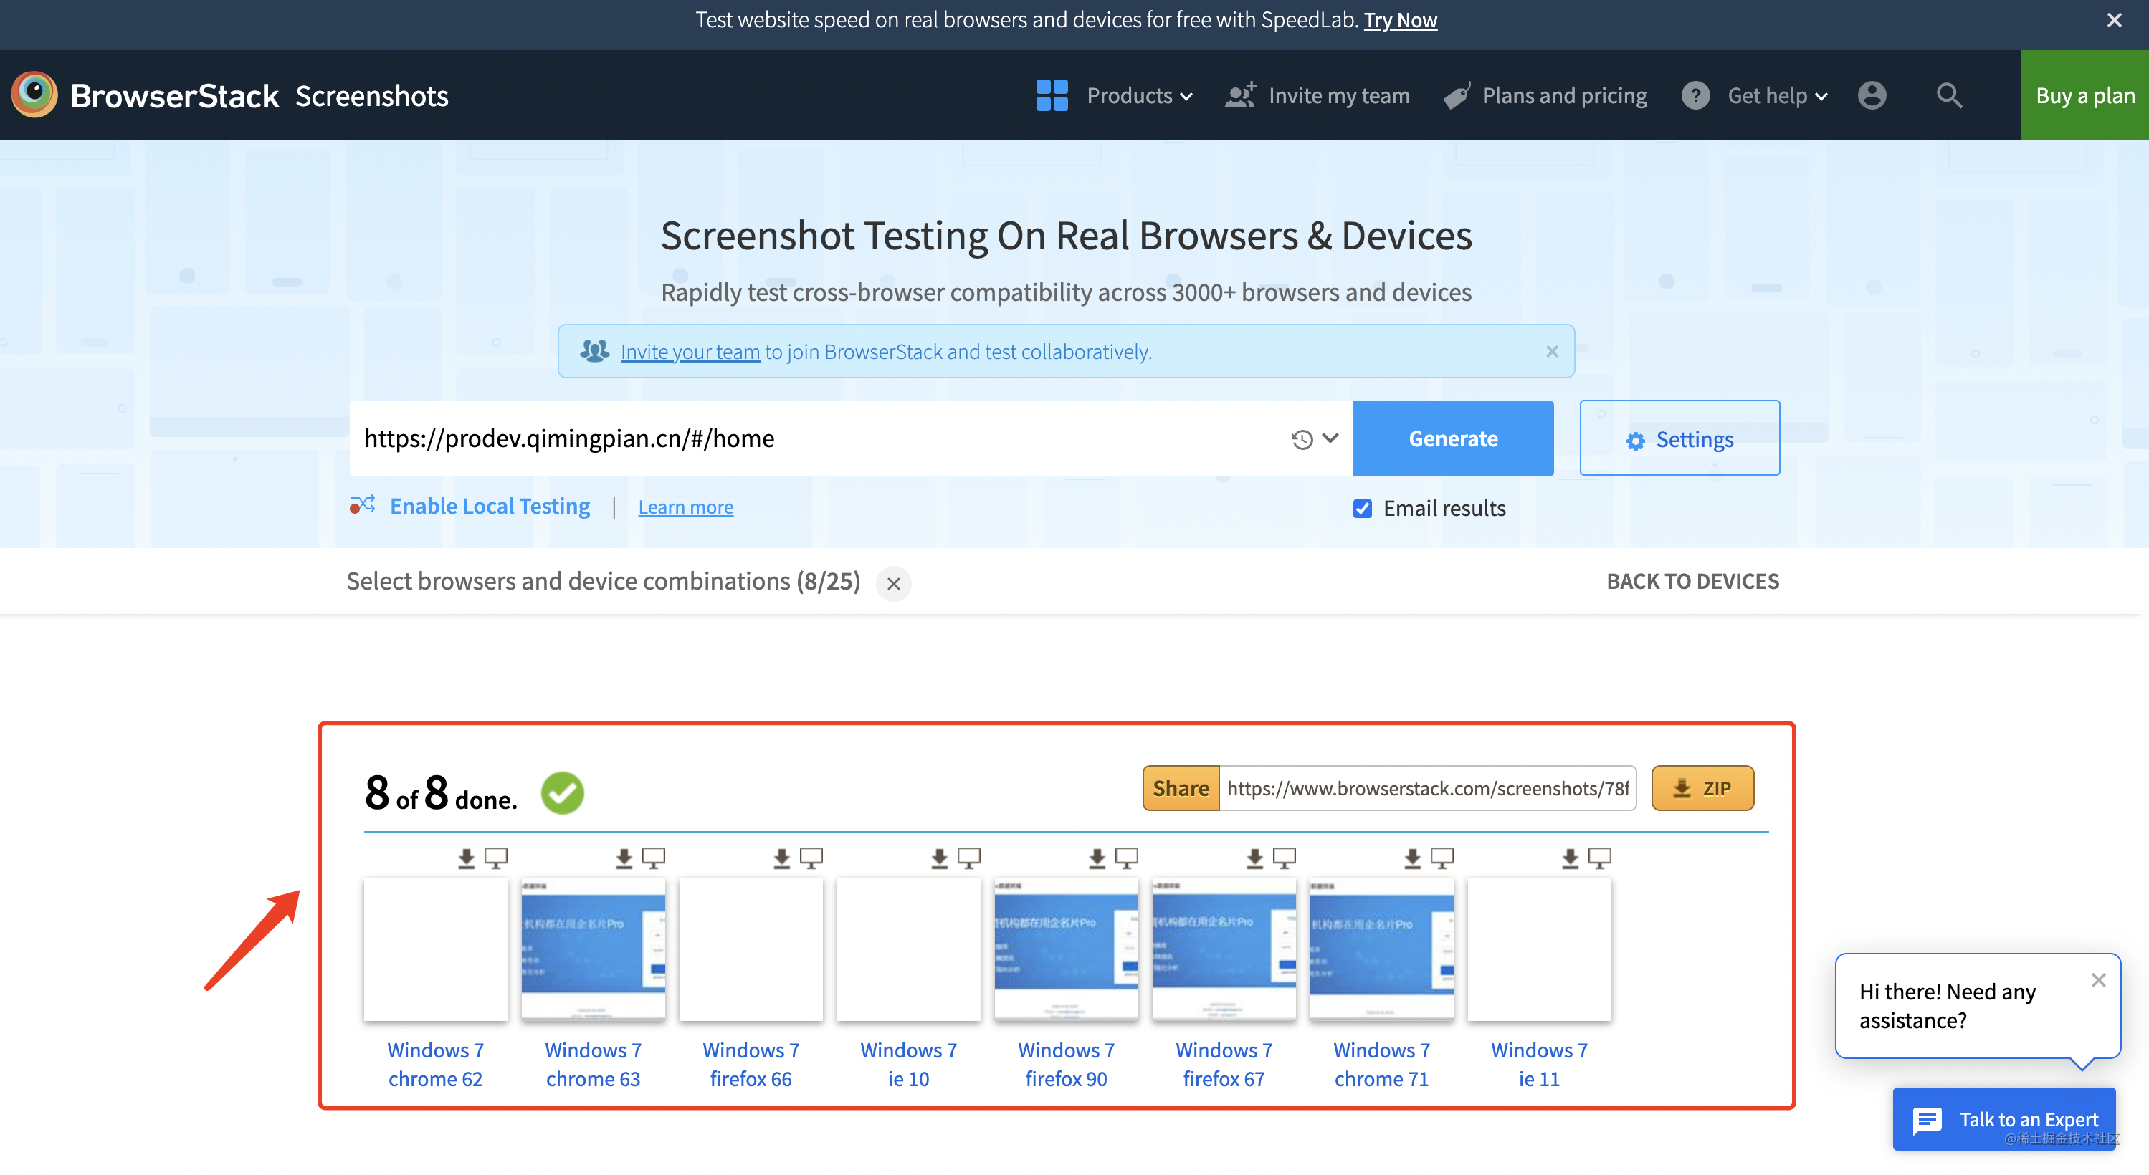2149x1175 pixels.
Task: Expand URL history chevron in input
Action: (x=1330, y=438)
